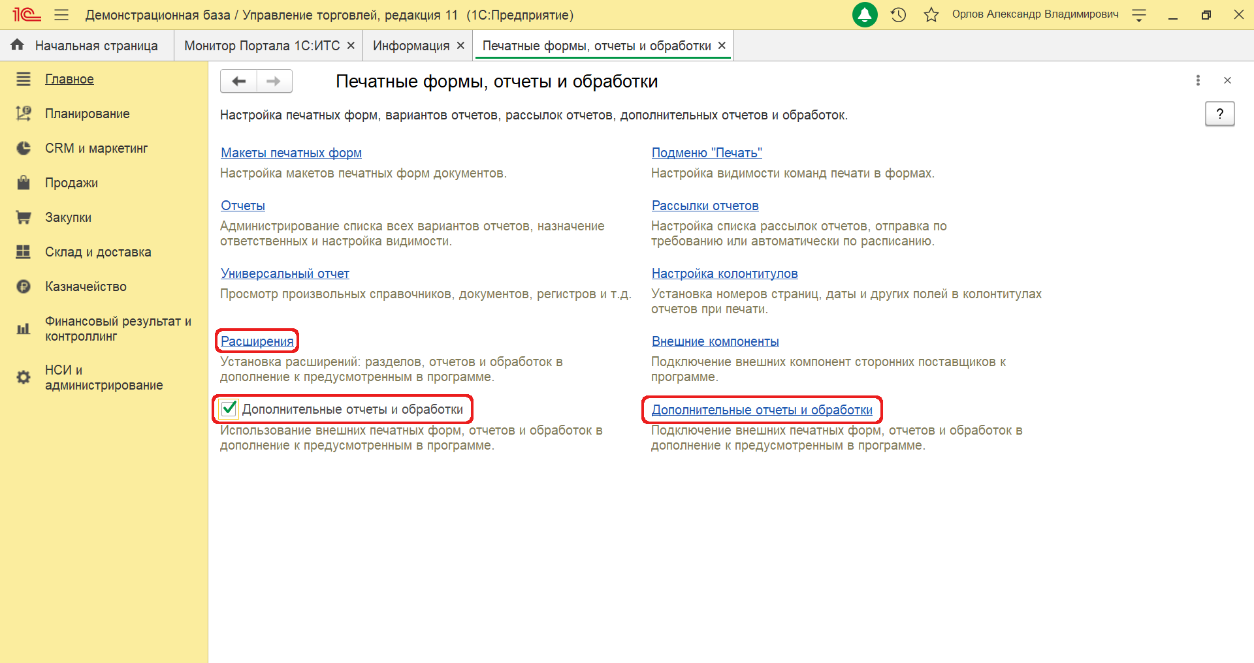Click the notifications bell icon

(x=865, y=15)
